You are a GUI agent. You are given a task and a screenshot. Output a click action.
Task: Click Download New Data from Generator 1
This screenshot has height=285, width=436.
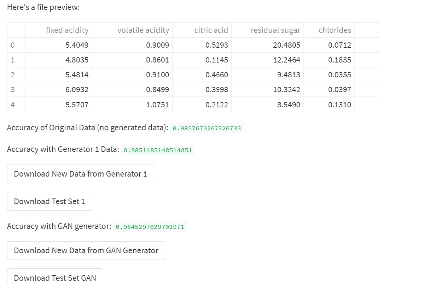[80, 174]
